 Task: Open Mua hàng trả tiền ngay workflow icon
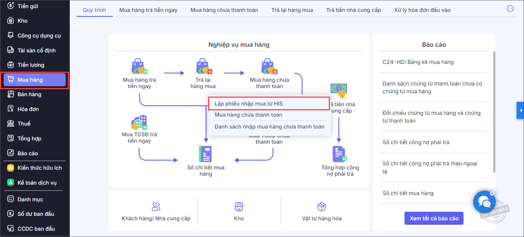tap(140, 66)
